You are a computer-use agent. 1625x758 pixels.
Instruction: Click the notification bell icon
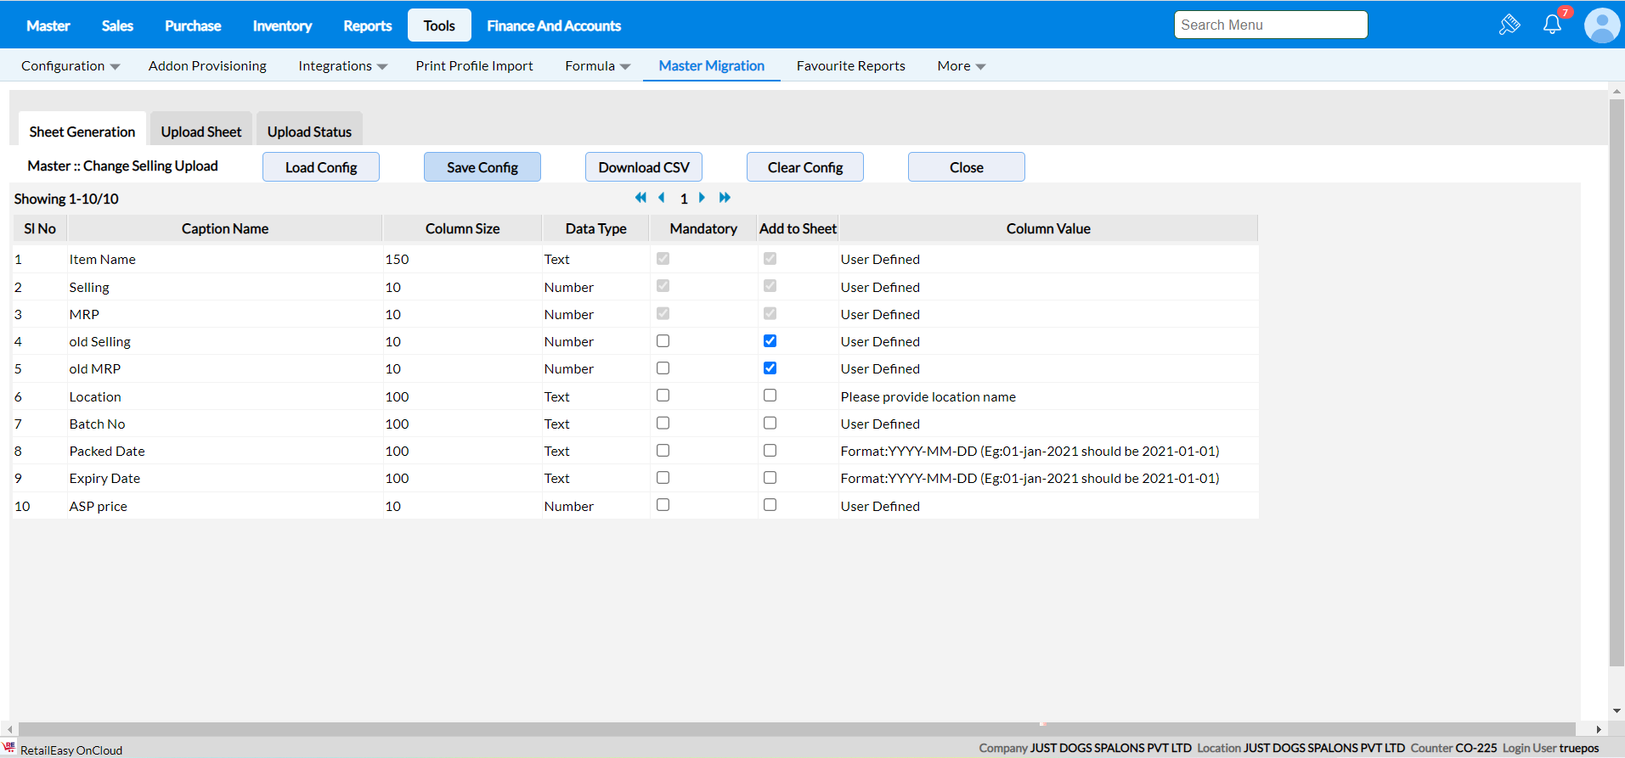[x=1552, y=25]
